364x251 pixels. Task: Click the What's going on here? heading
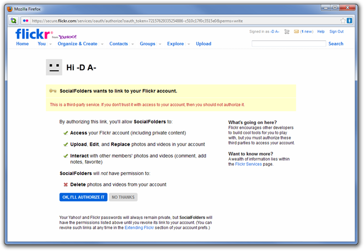click(253, 122)
